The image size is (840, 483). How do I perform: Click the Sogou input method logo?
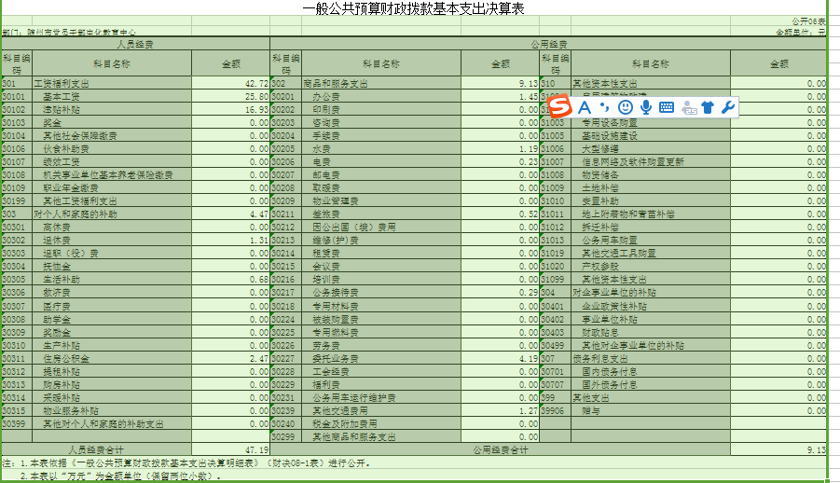558,107
